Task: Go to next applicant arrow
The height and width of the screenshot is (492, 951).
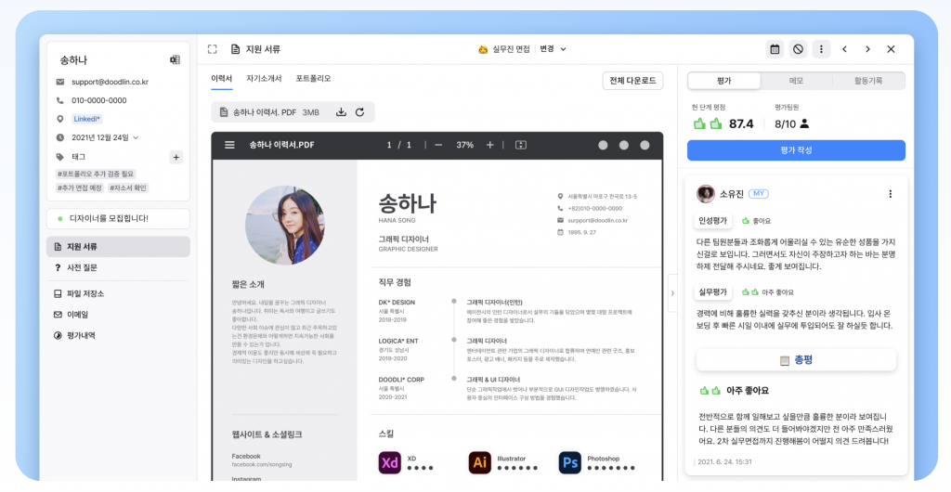Action: coord(868,49)
